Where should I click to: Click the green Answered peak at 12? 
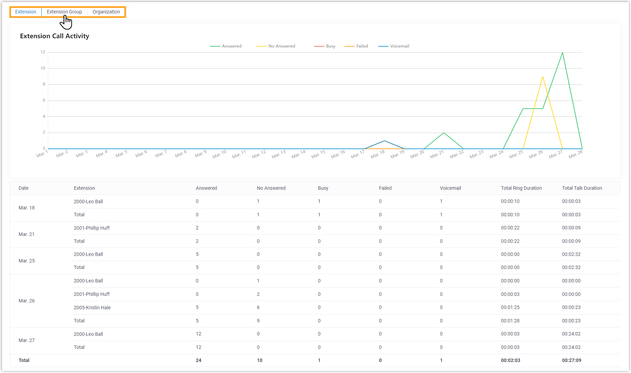click(562, 53)
